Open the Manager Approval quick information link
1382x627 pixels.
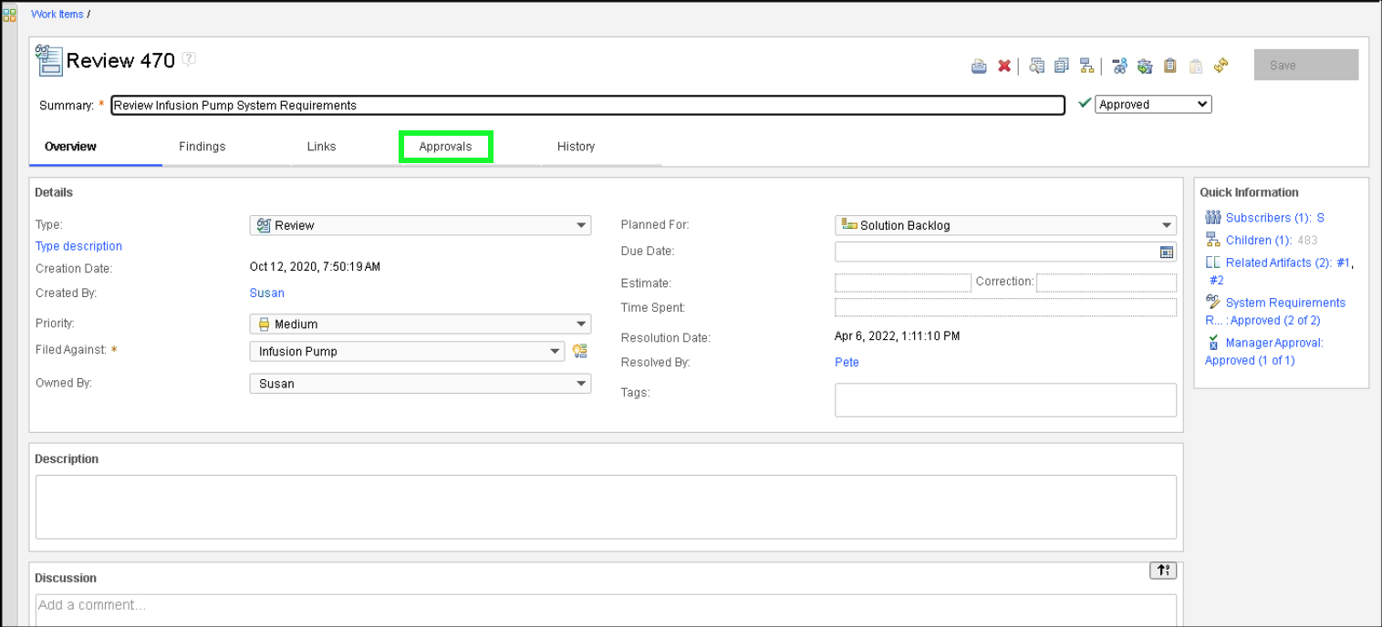[1273, 344]
